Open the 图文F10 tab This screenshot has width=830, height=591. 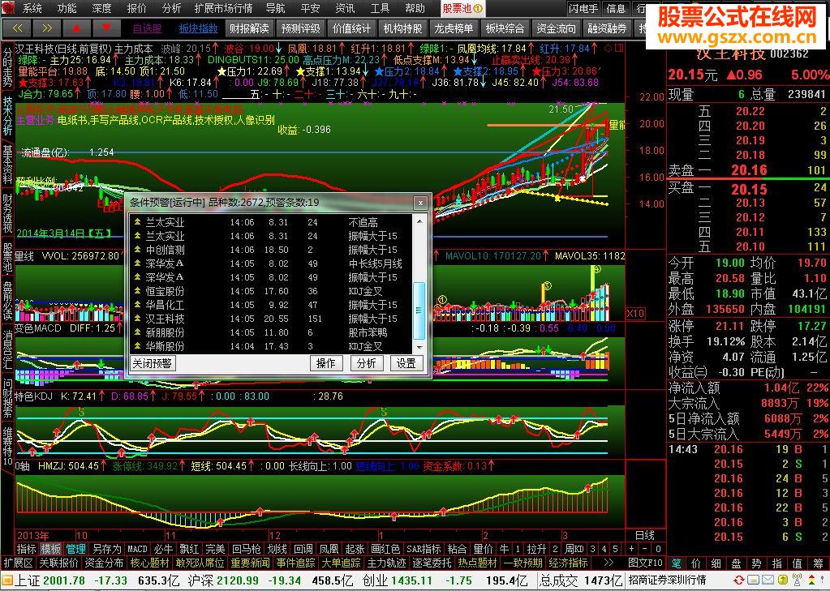(x=645, y=563)
